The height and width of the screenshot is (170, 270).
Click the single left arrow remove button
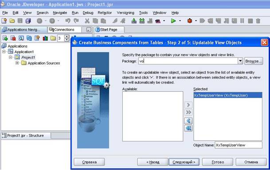188,121
